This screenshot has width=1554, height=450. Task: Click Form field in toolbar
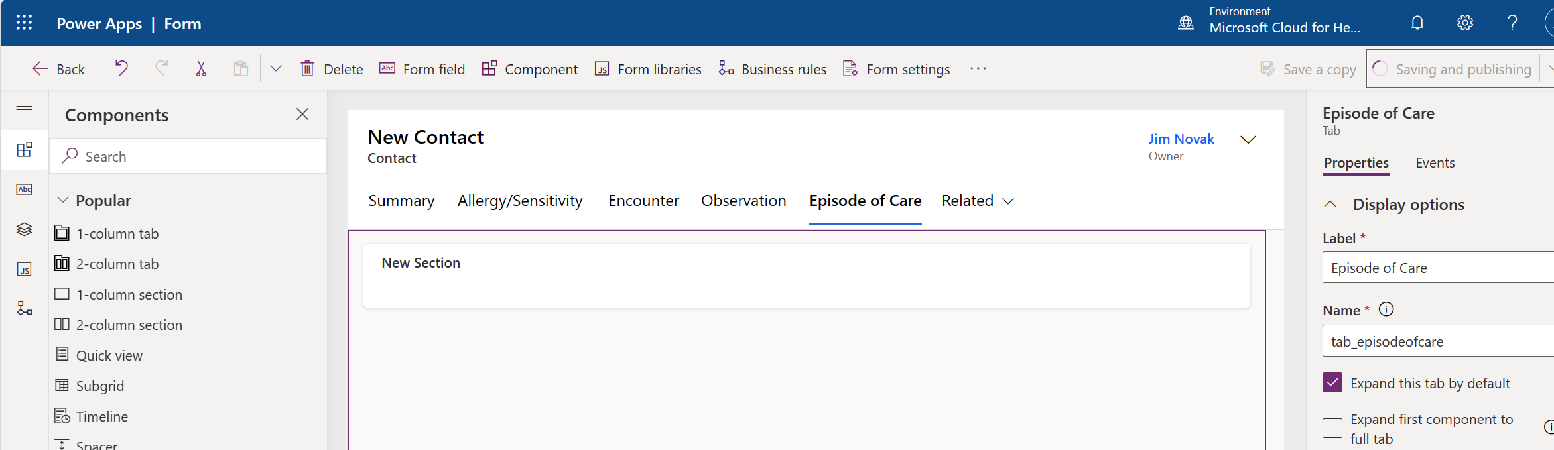[x=422, y=69]
